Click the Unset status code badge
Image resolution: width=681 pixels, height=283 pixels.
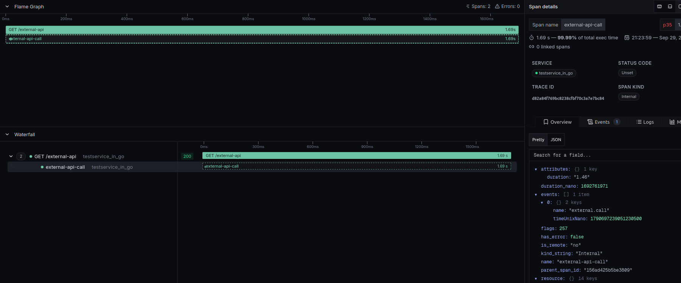pyautogui.click(x=627, y=73)
